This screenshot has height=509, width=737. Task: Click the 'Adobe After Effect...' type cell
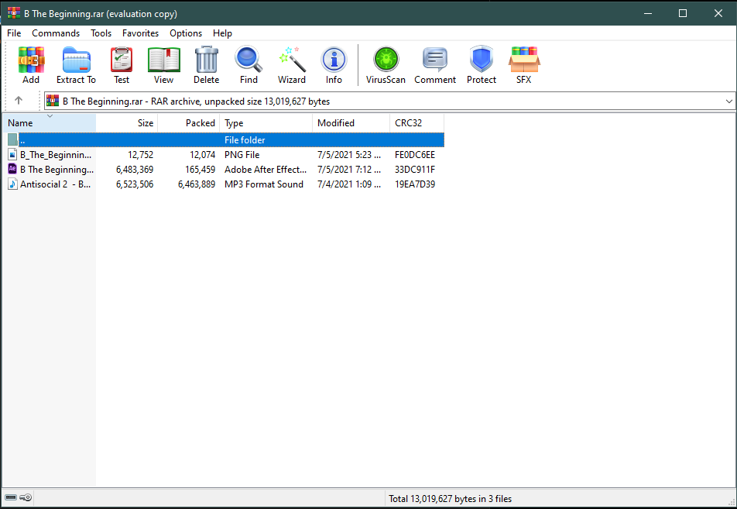tap(266, 170)
